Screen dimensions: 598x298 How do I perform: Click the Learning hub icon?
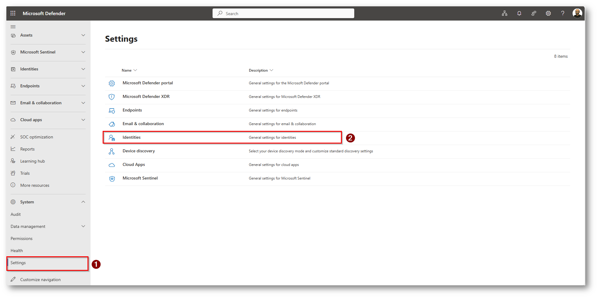pyautogui.click(x=13, y=161)
